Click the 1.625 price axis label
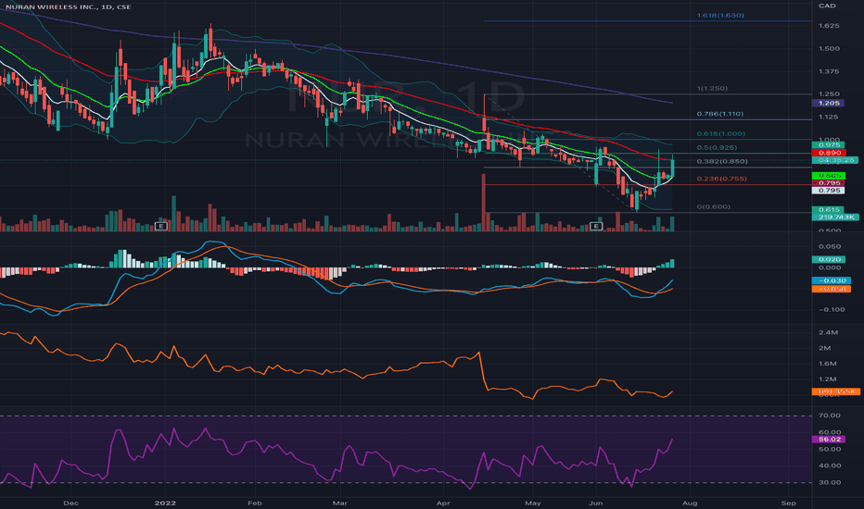The width and height of the screenshot is (864, 509). [830, 26]
